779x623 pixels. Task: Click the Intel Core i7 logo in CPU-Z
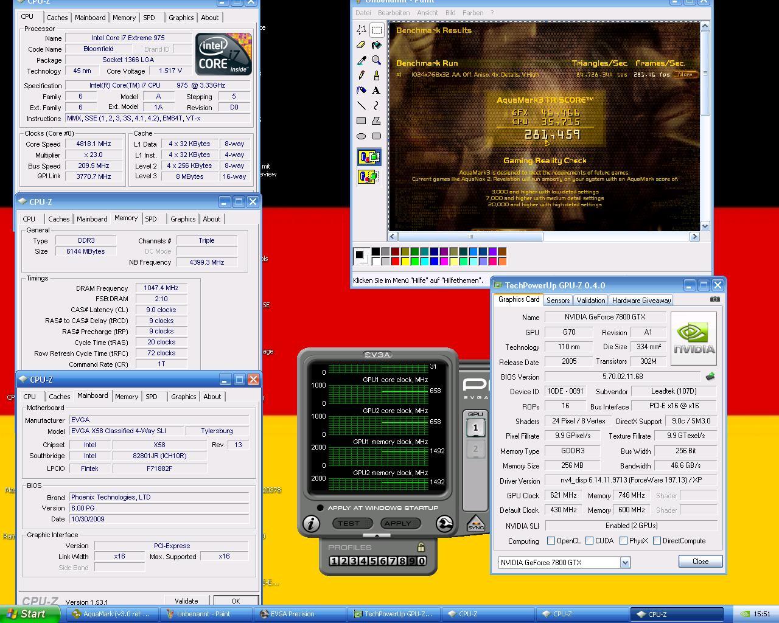click(223, 54)
